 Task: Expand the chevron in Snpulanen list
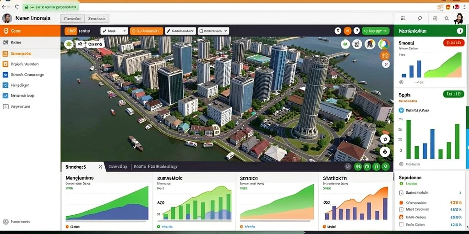[x=460, y=193]
